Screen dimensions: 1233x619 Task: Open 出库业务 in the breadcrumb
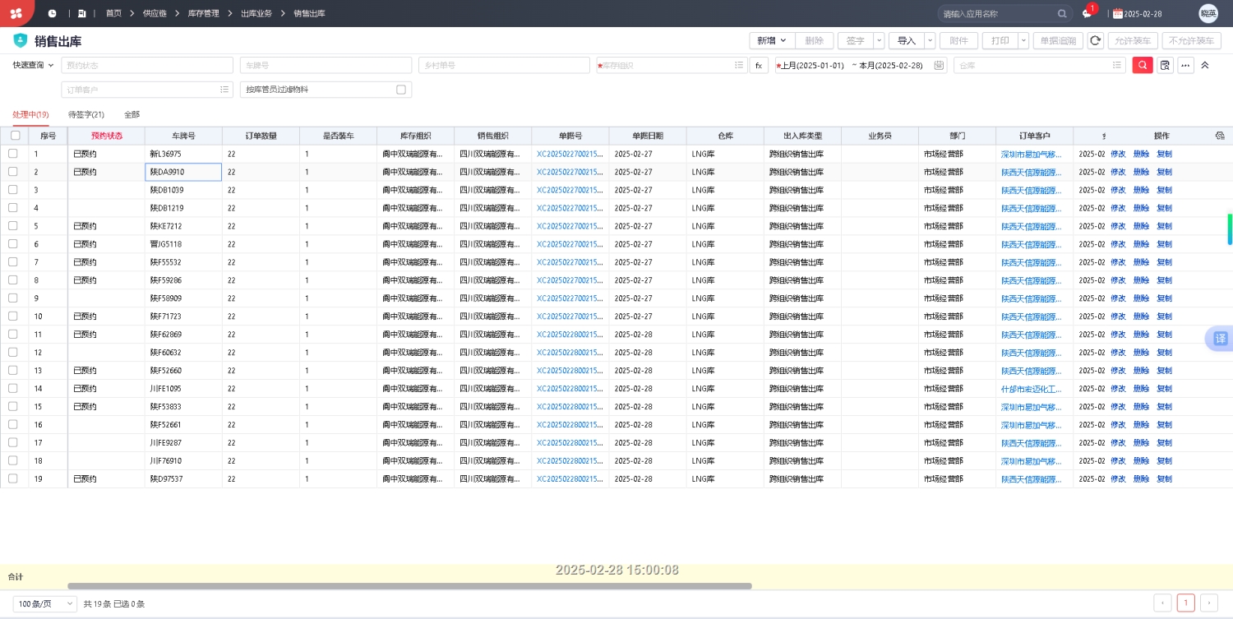[x=256, y=14]
